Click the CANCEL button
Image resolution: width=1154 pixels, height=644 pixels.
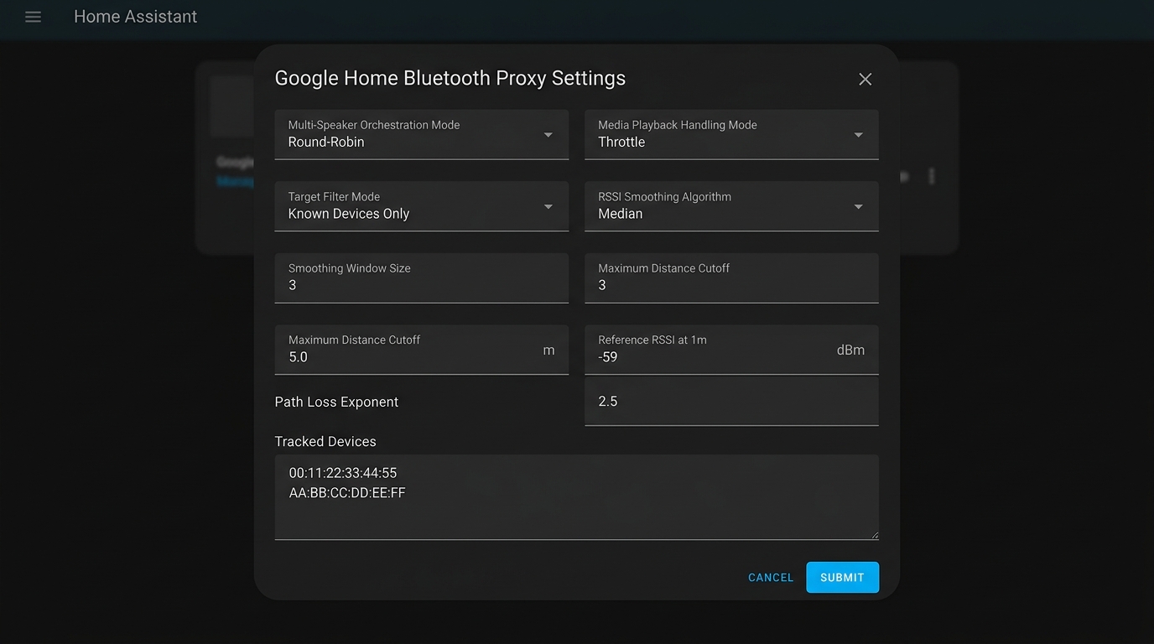771,578
